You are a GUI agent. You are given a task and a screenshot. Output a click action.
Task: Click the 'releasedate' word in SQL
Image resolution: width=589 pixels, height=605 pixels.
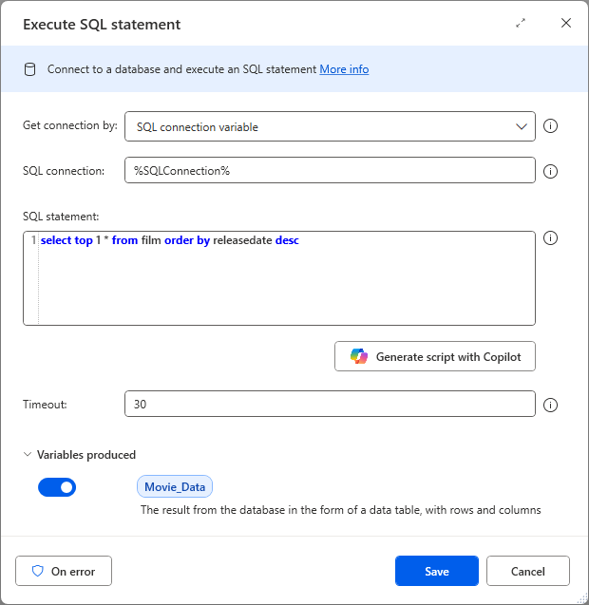coord(242,240)
